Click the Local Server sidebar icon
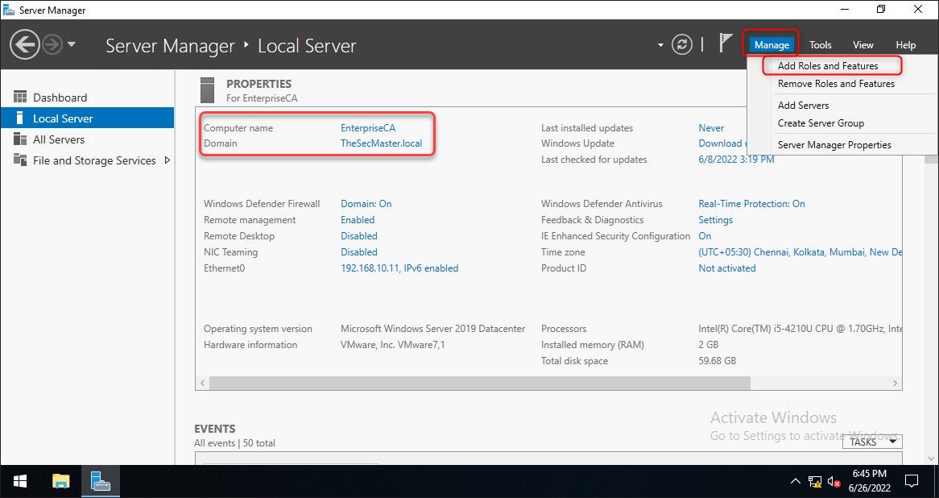 [x=20, y=118]
